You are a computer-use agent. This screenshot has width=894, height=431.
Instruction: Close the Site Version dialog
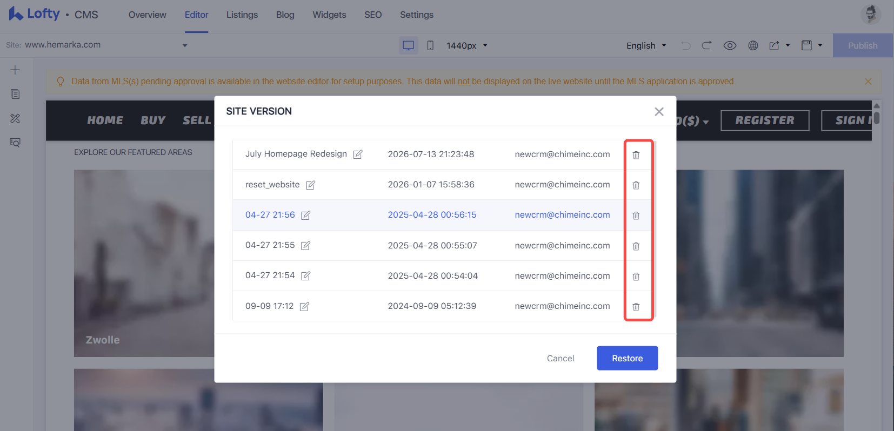pos(659,112)
